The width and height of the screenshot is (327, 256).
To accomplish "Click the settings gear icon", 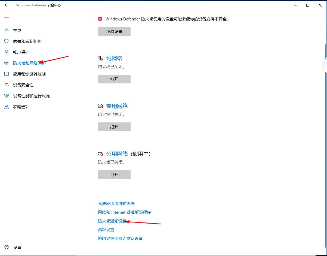I will (x=7, y=248).
